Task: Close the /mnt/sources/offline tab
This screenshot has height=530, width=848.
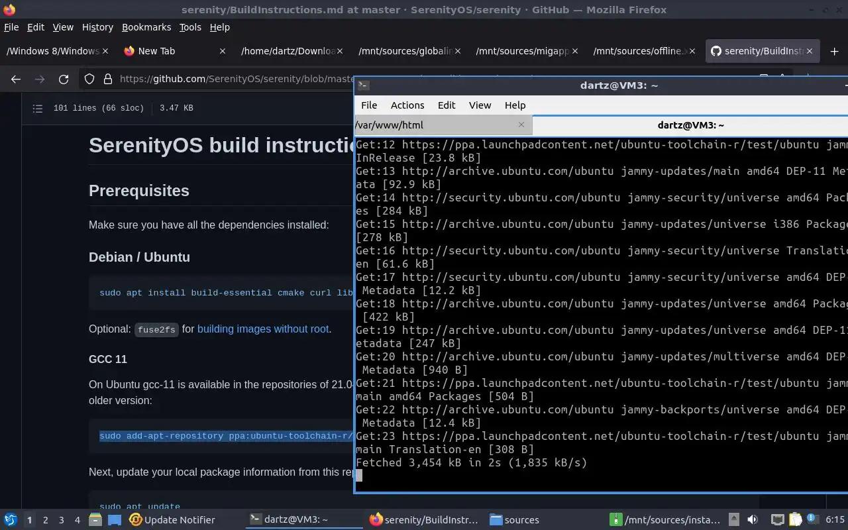Action: tap(692, 51)
